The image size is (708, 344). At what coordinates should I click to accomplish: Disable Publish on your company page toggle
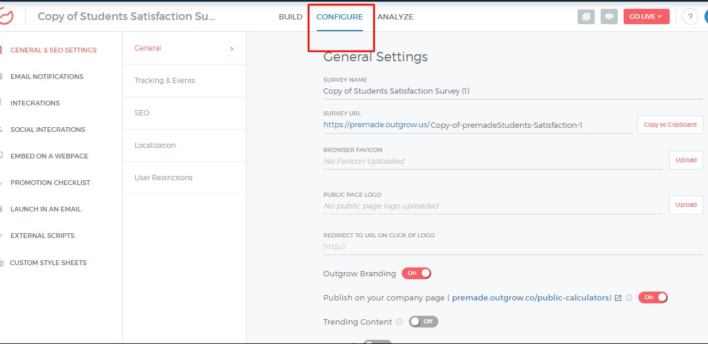click(653, 297)
